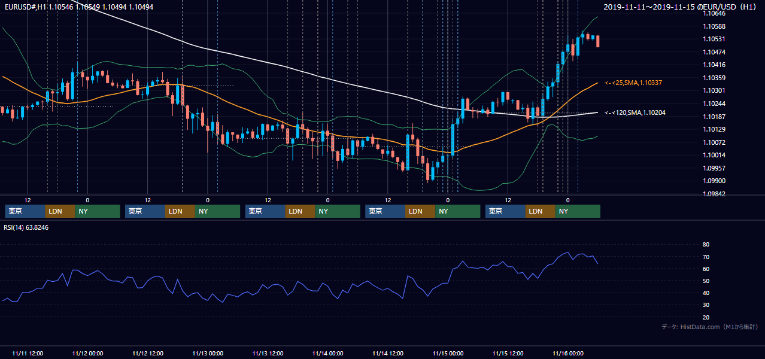Click RSI axis level 40
This screenshot has height=359, width=765.
[706, 293]
